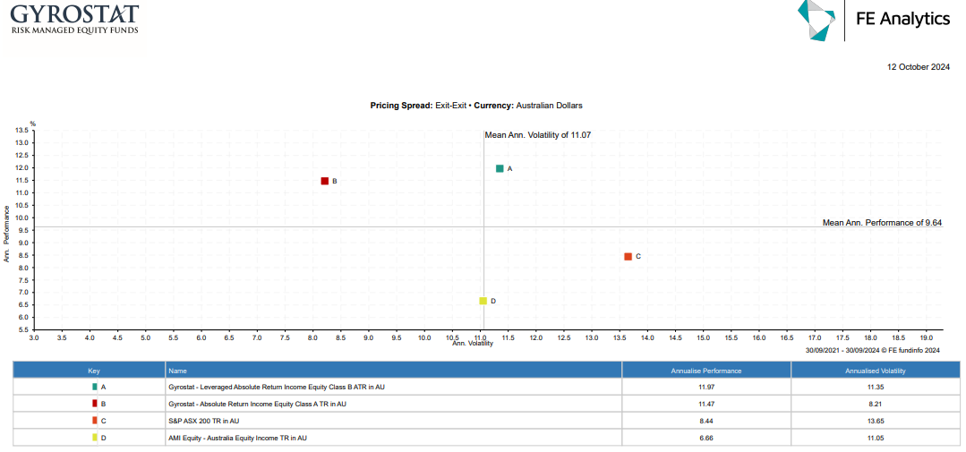
Task: Click performance value 8.44
Action: coord(706,422)
